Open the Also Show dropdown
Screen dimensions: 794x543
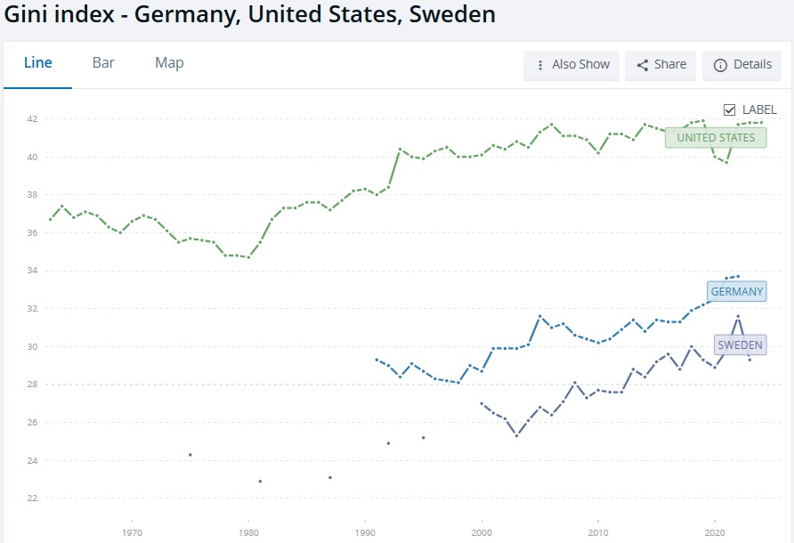click(x=571, y=65)
